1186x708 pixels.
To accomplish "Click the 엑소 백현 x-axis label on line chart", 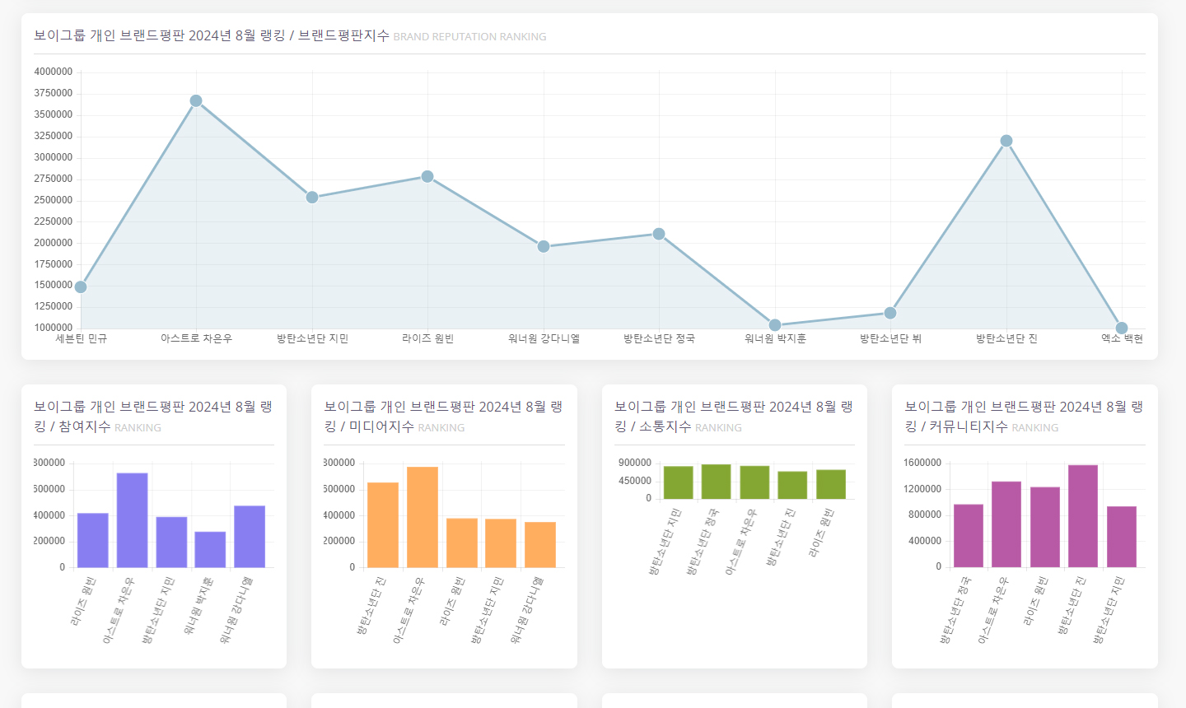I will pyautogui.click(x=1122, y=339).
